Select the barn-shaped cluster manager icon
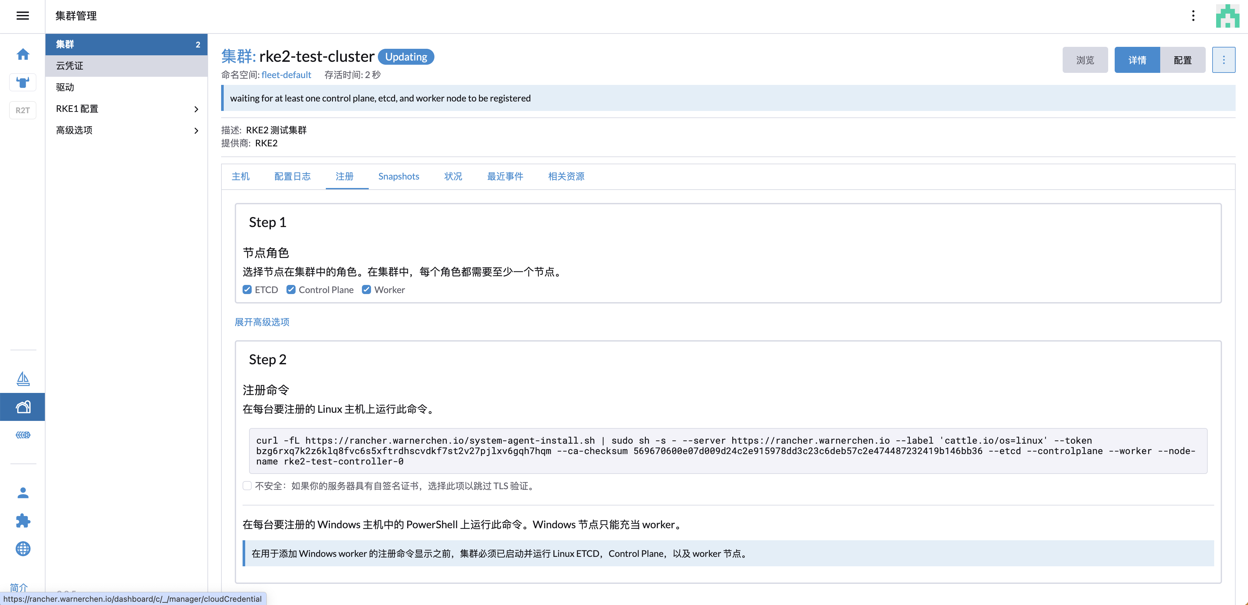This screenshot has height=605, width=1248. coord(23,406)
